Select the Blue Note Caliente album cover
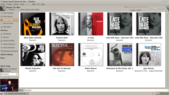Image resolution: width=169 pixels, height=95 pixels. click(x=33, y=24)
